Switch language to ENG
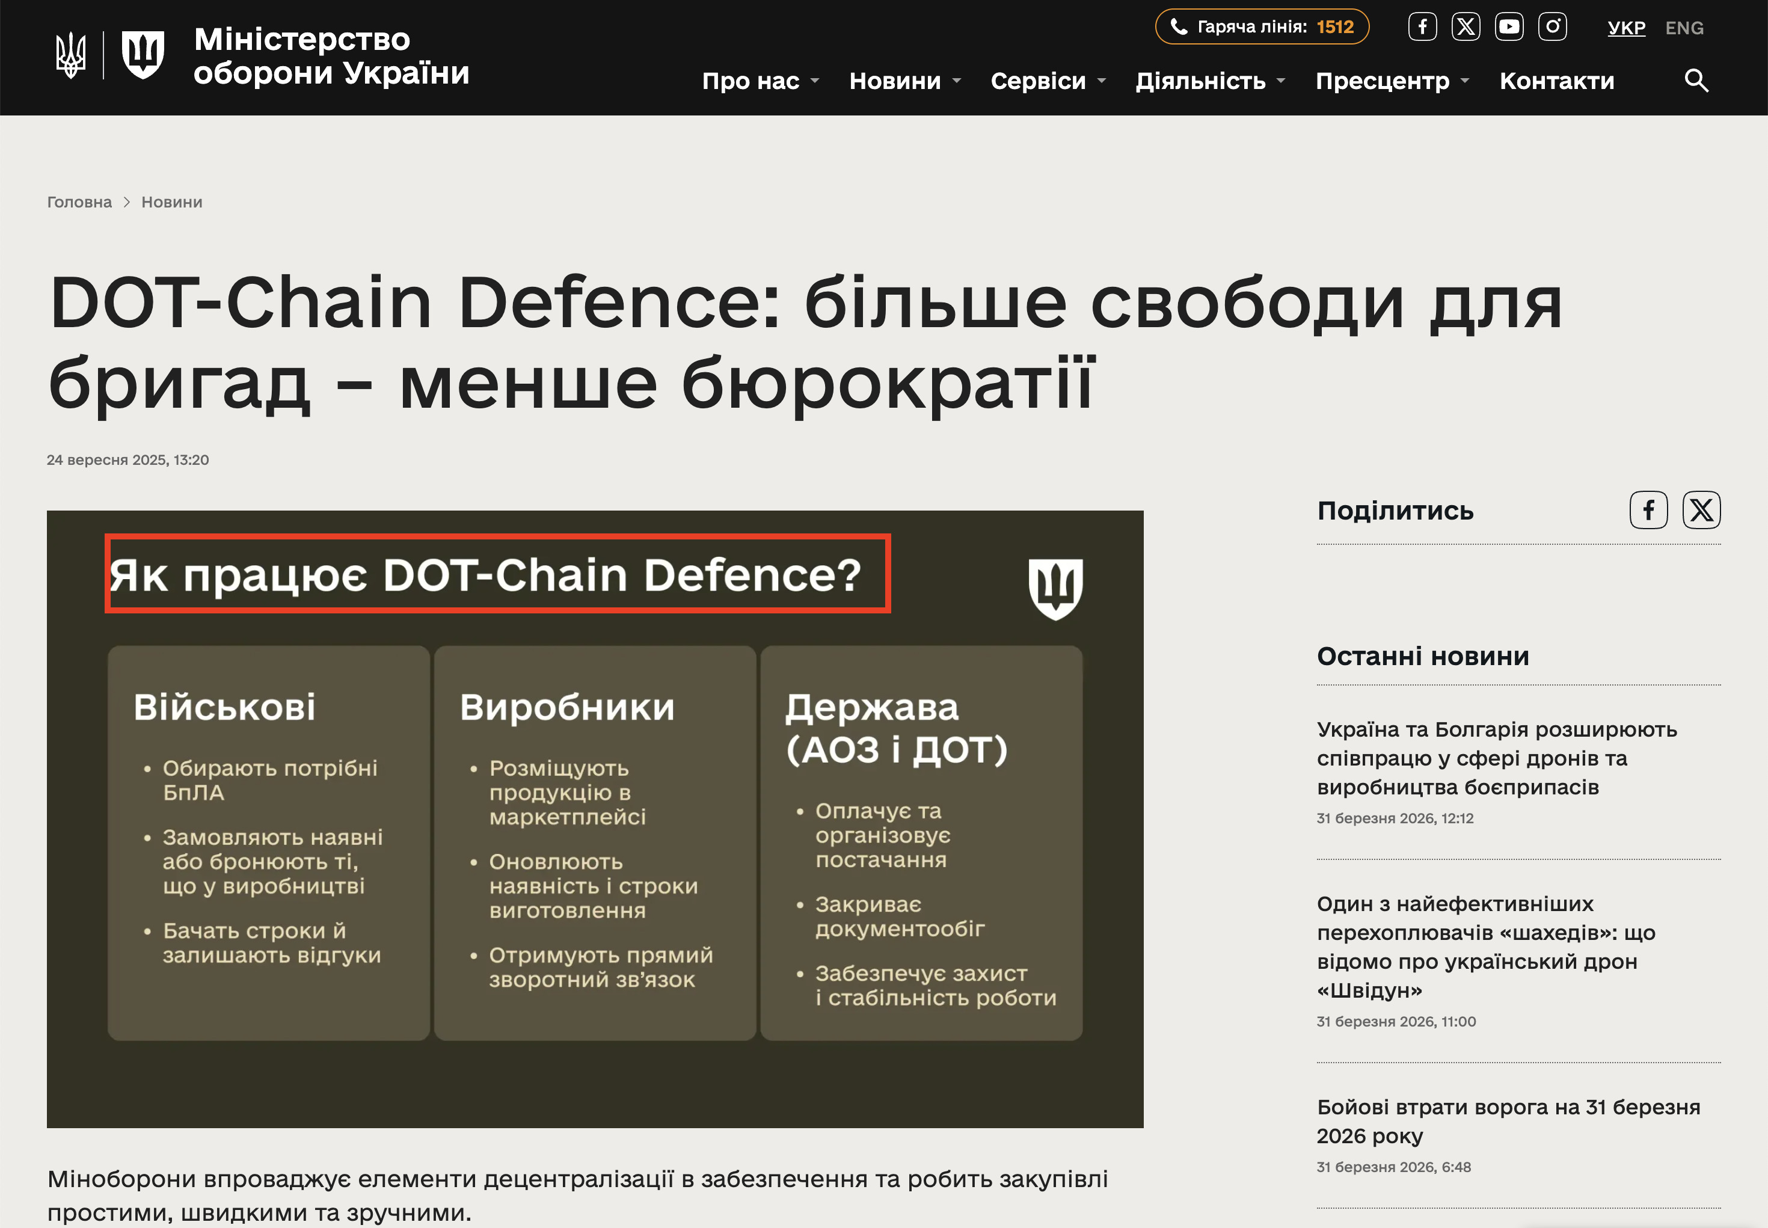This screenshot has height=1228, width=1768. [x=1684, y=28]
